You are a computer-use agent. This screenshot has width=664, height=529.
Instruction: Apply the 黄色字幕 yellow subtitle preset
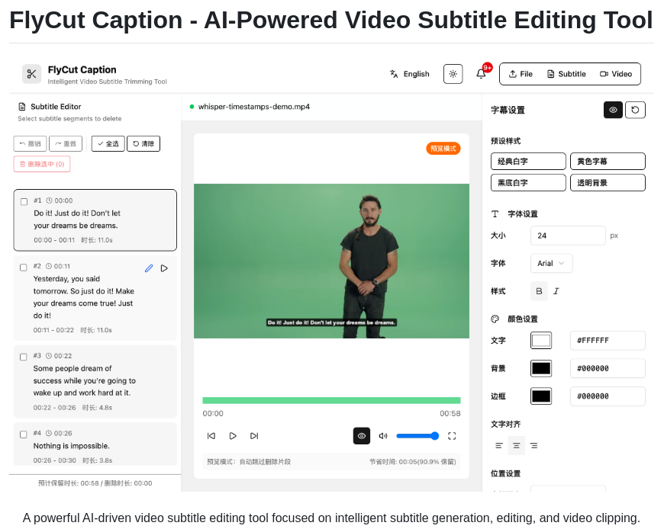pos(608,161)
